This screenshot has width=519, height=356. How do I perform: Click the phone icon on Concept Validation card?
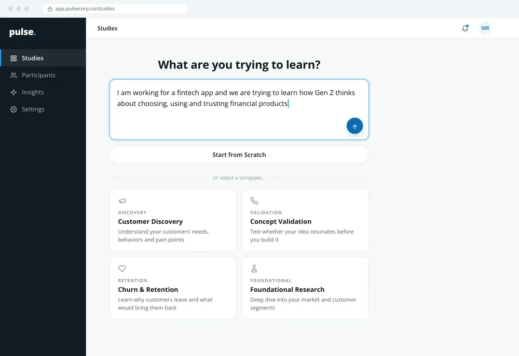254,201
